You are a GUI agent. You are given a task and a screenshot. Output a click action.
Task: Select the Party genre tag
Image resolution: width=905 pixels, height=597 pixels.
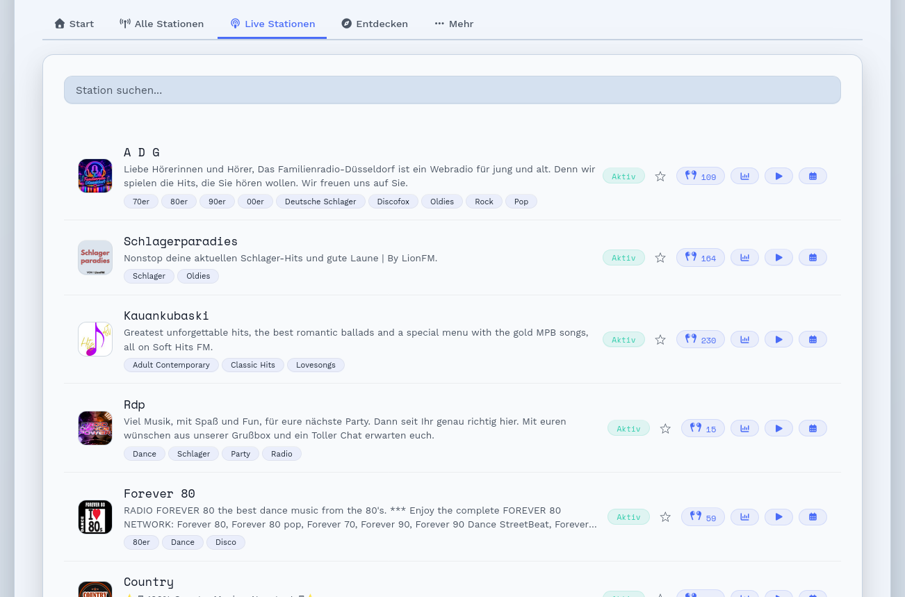[240, 454]
